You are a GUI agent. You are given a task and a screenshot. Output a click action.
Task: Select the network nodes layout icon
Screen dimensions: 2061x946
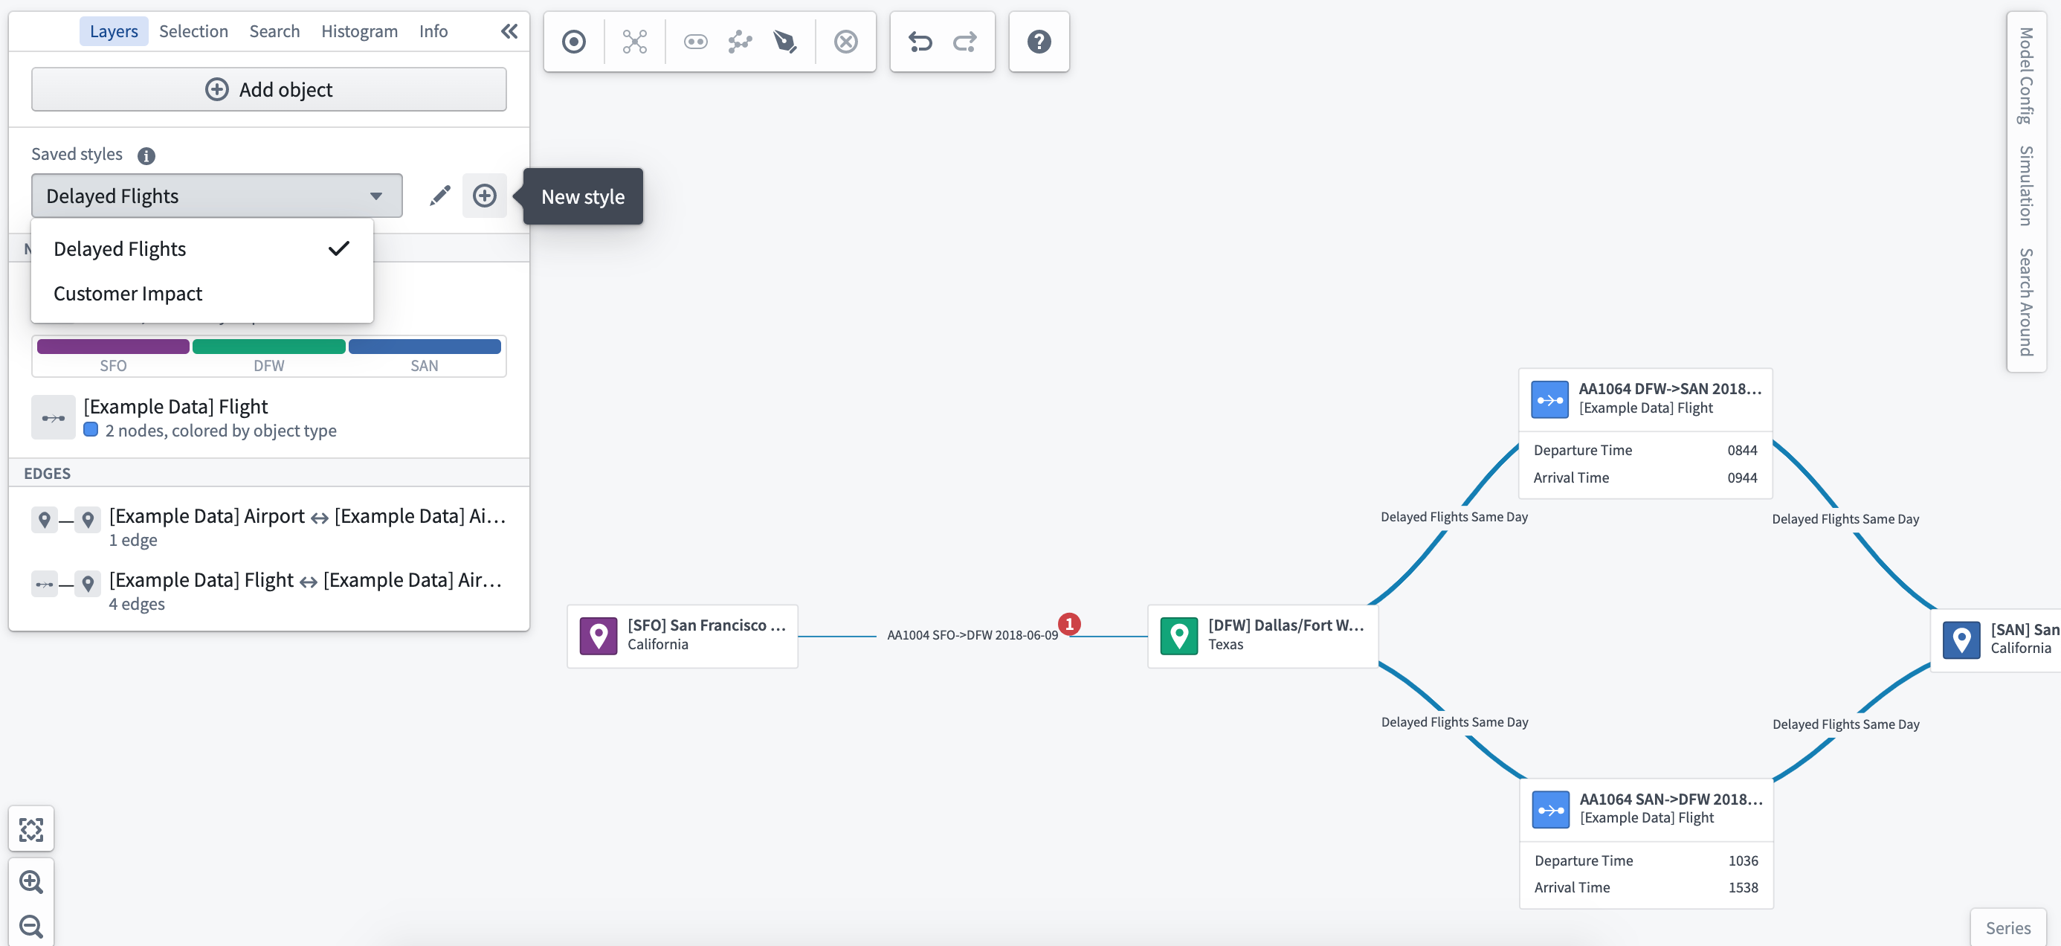point(634,42)
